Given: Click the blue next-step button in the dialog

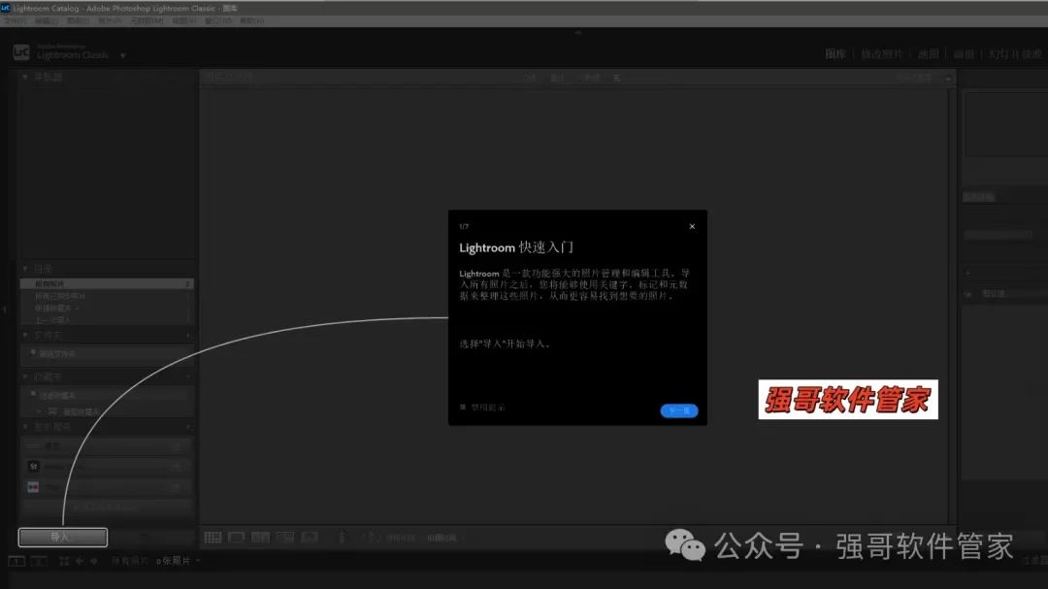Looking at the screenshot, I should [679, 410].
